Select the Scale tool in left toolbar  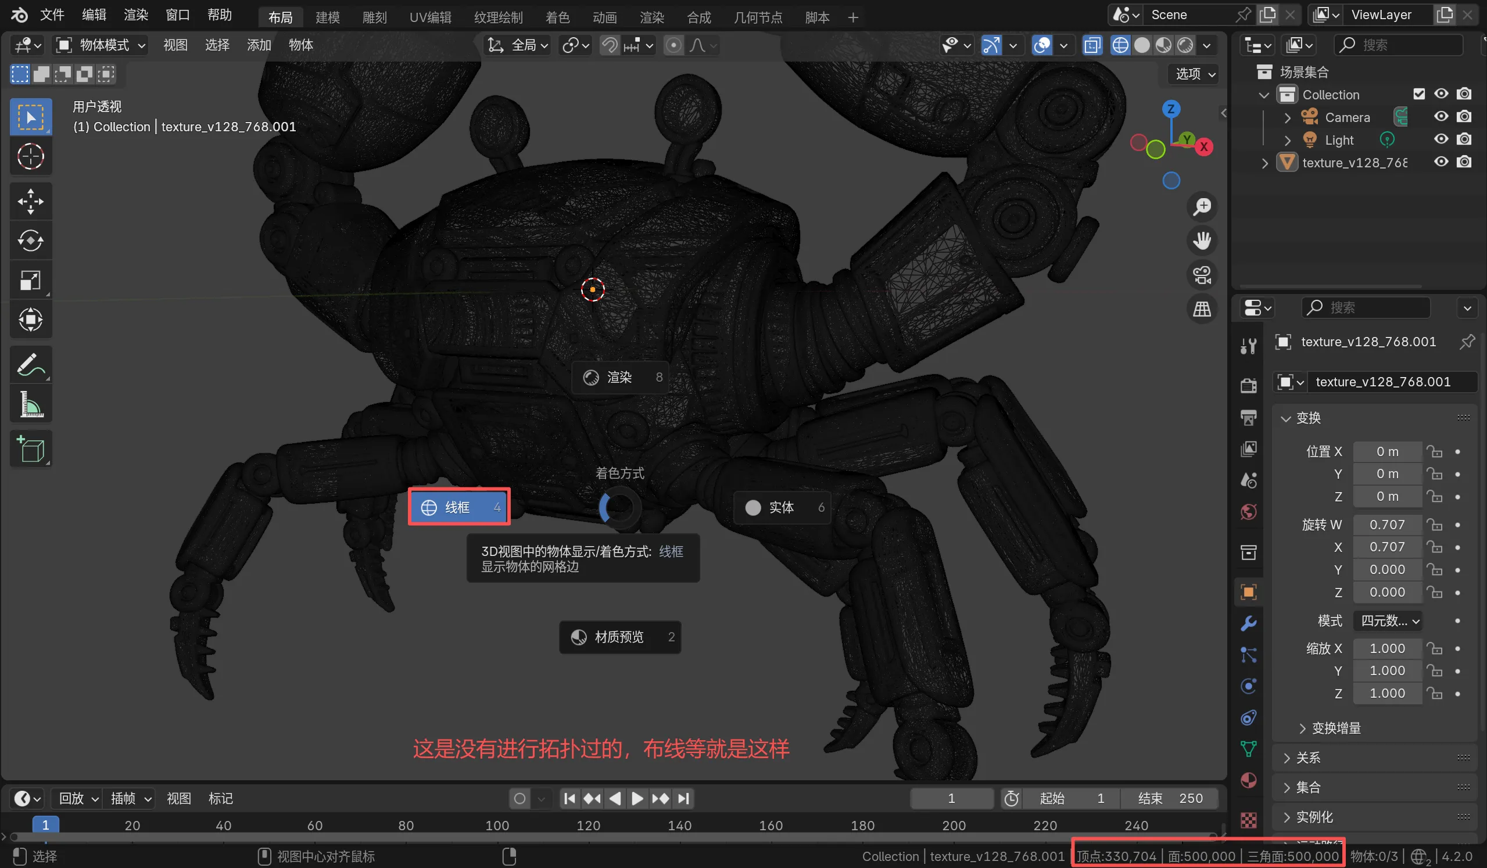coord(30,279)
